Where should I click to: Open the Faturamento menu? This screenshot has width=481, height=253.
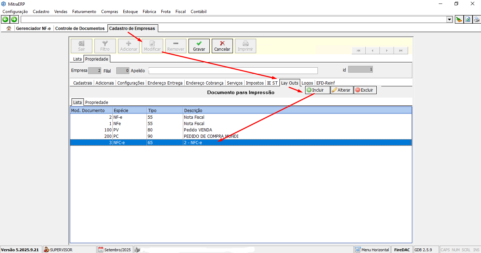click(x=84, y=12)
